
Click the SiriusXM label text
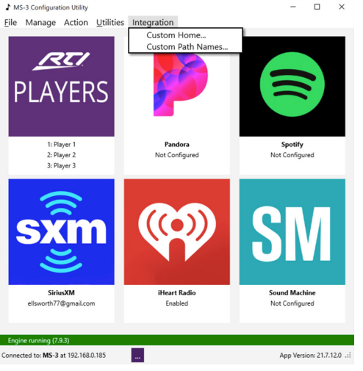click(x=61, y=293)
